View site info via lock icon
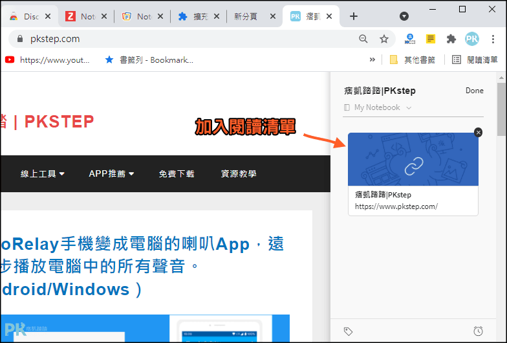Screen dimensions: 507x343 [20, 39]
